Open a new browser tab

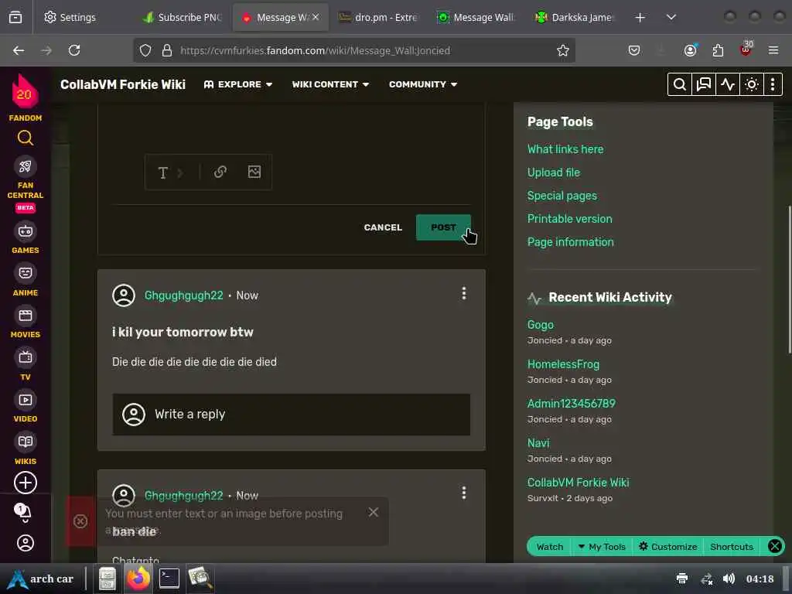pyautogui.click(x=640, y=17)
